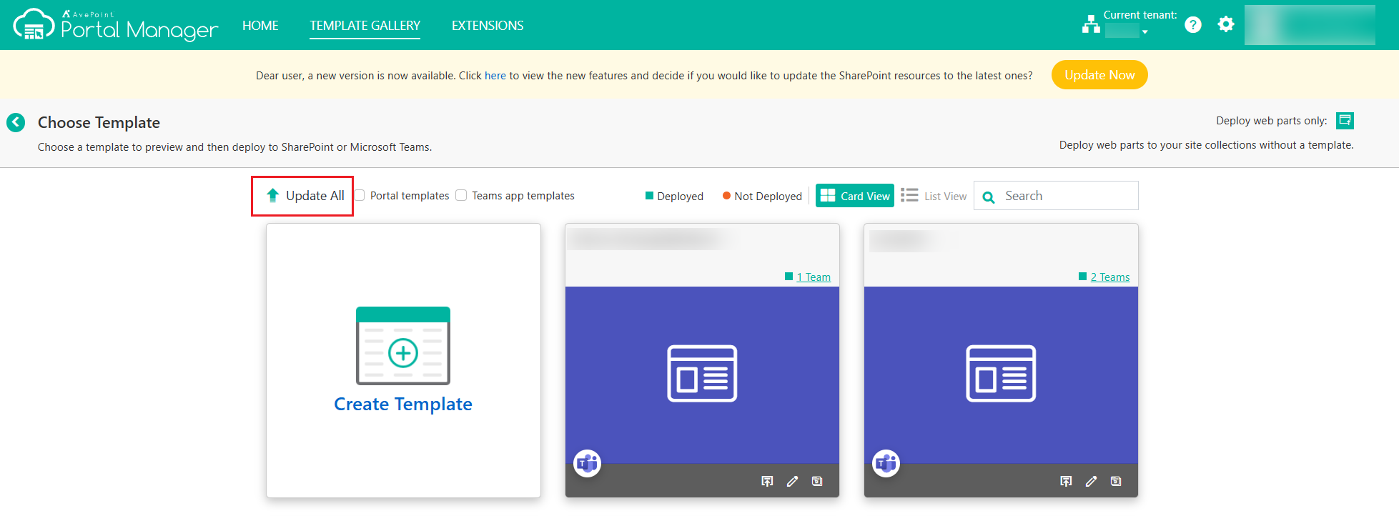Expand the Current tenant dropdown arrow
Screen dimensions: 1399x516
click(x=1145, y=32)
